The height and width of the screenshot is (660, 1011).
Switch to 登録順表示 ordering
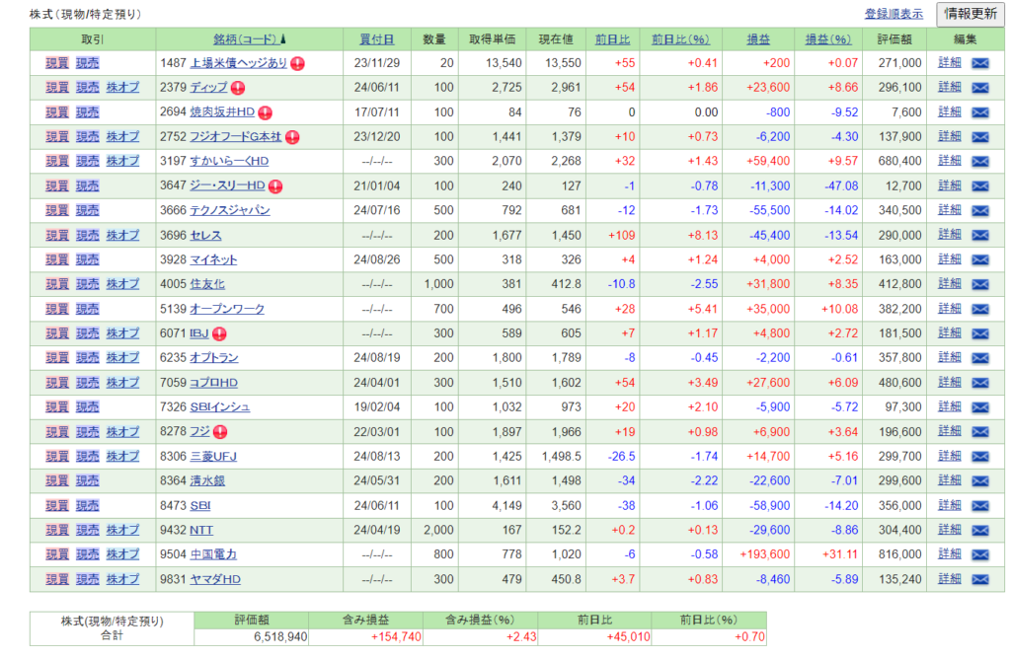(894, 14)
